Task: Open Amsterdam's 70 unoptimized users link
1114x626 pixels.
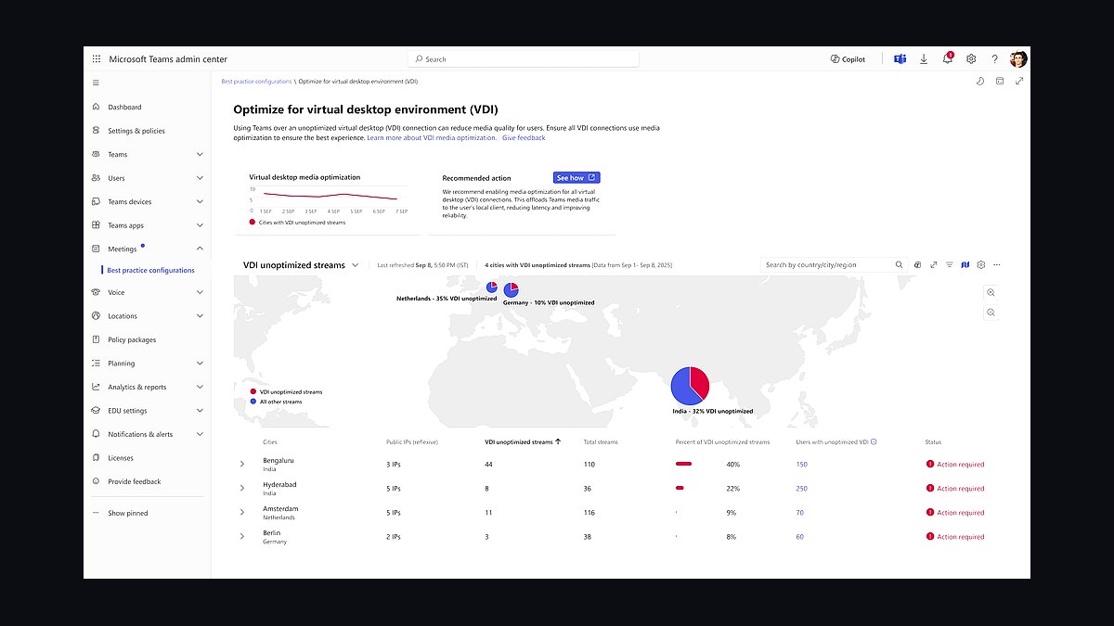Action: 800,512
